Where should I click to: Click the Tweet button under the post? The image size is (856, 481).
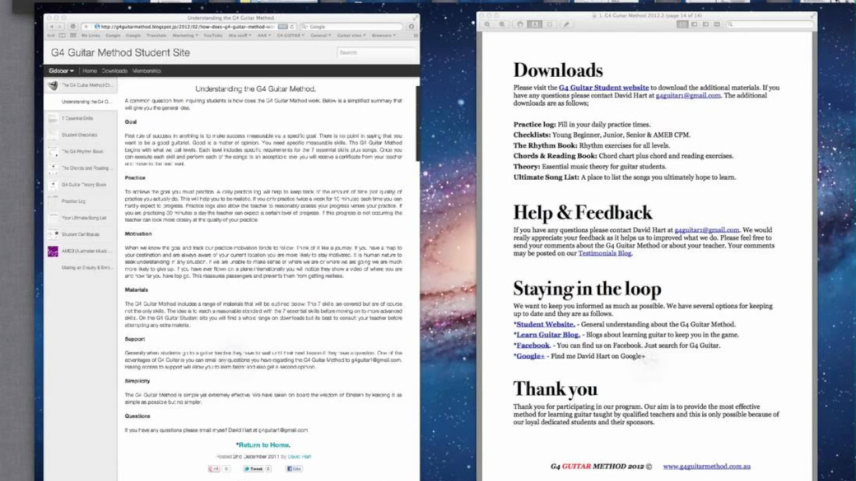pyautogui.click(x=254, y=469)
